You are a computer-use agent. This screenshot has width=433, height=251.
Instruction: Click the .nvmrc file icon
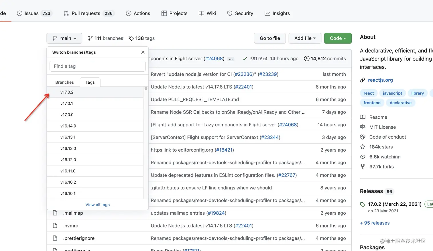(55, 225)
